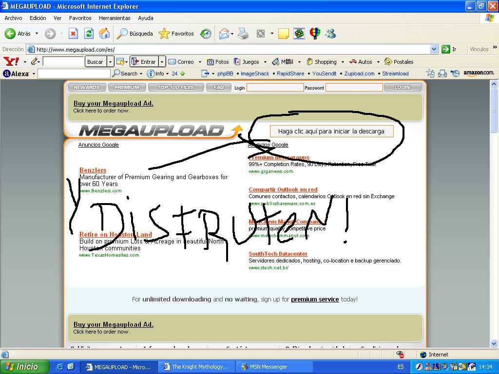Expand Vínculos links chevron
The image size is (499, 374).
[495, 47]
